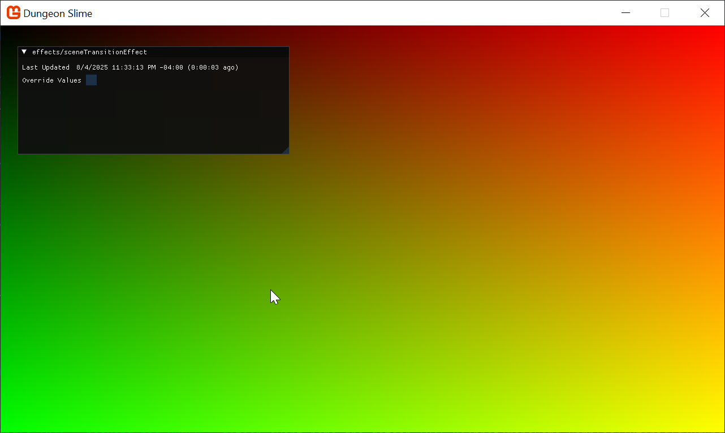The image size is (725, 433).
Task: Click the "(0:00:03 ago)" elapsed time text
Action: click(x=213, y=67)
